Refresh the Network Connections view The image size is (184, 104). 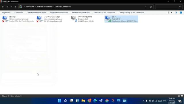point(151,7)
